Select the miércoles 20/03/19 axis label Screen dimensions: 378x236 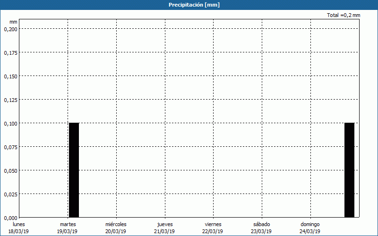pos(116,228)
